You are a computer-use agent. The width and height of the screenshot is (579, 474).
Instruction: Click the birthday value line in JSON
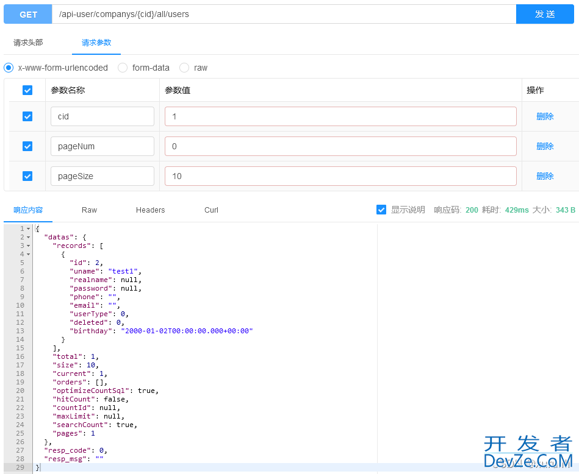coord(161,331)
